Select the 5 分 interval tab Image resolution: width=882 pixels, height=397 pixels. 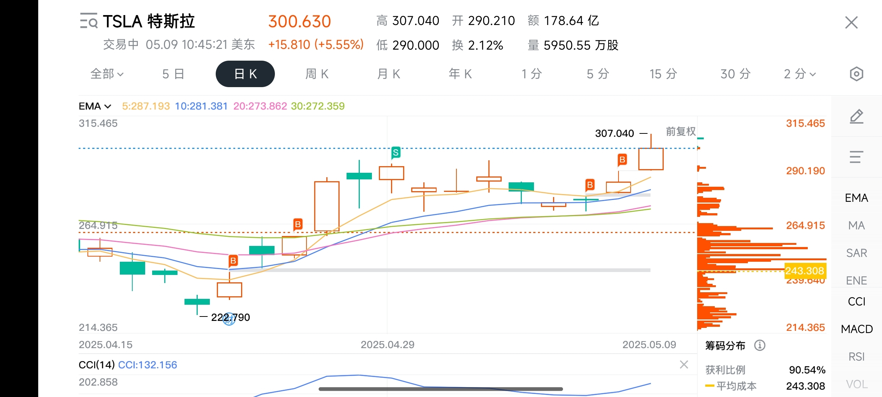[x=598, y=74]
